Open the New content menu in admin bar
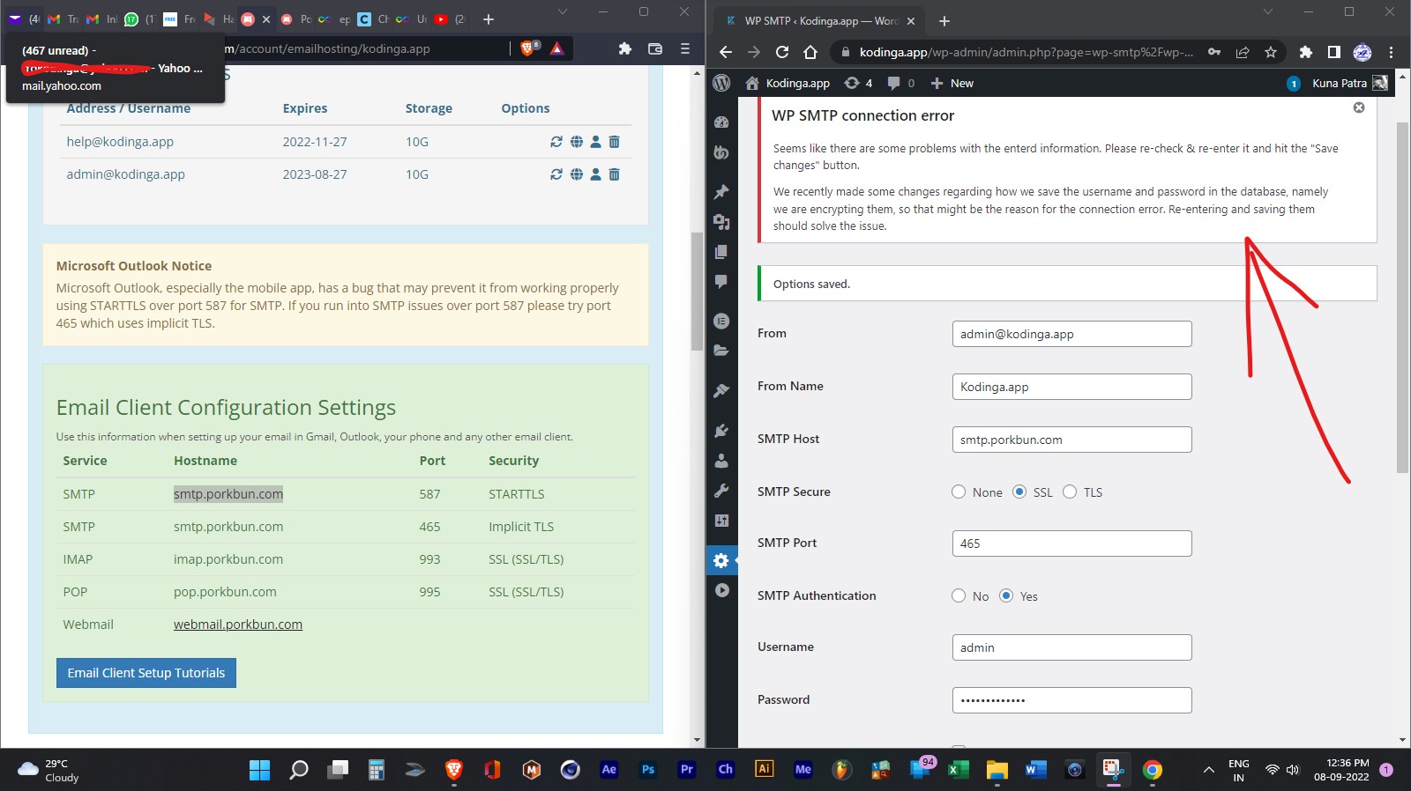Screen dimensions: 1411x791 952,83
